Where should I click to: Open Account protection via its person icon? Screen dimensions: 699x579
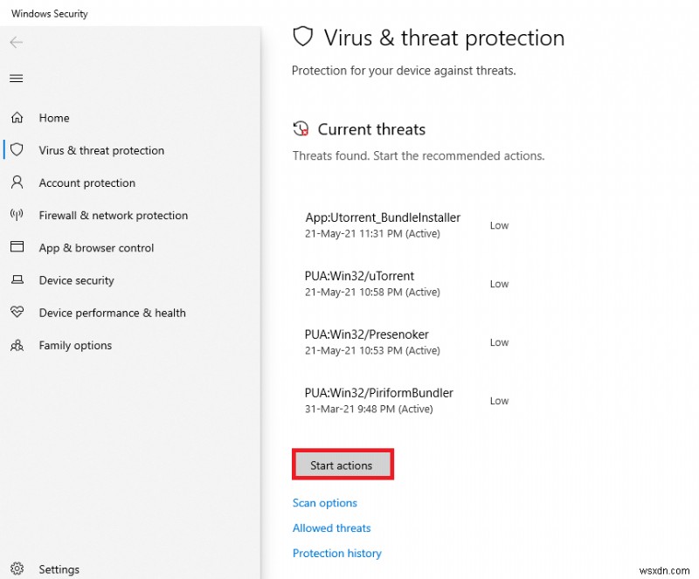click(17, 183)
